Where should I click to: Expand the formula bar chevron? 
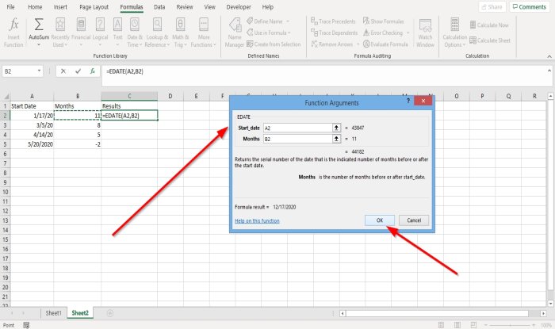pos(549,71)
